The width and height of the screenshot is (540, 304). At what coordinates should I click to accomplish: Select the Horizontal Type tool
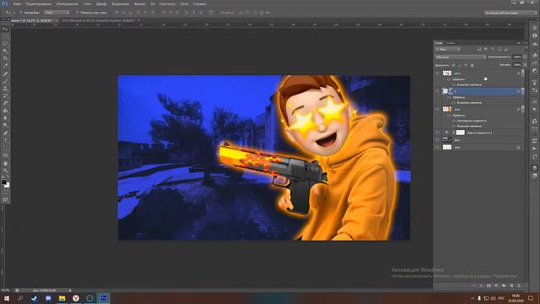(x=5, y=141)
